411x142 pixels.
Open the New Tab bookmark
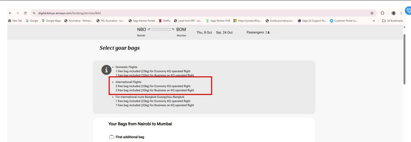(15, 20)
